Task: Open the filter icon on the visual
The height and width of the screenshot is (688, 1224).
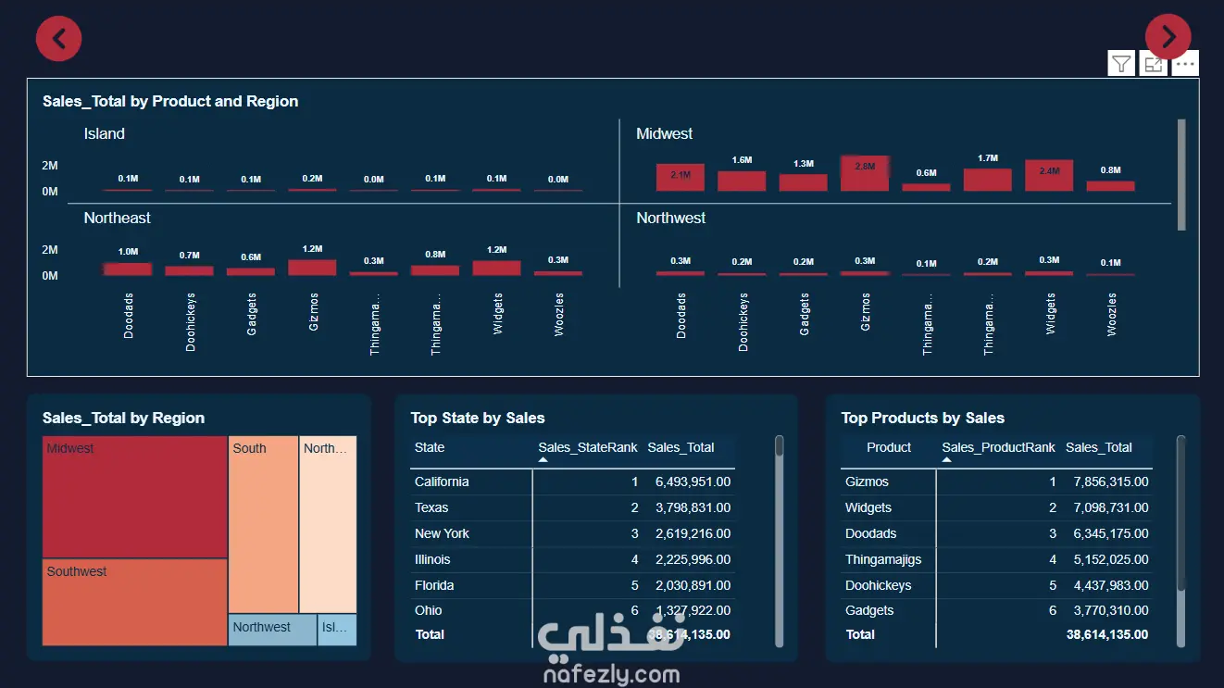Action: [1121, 64]
